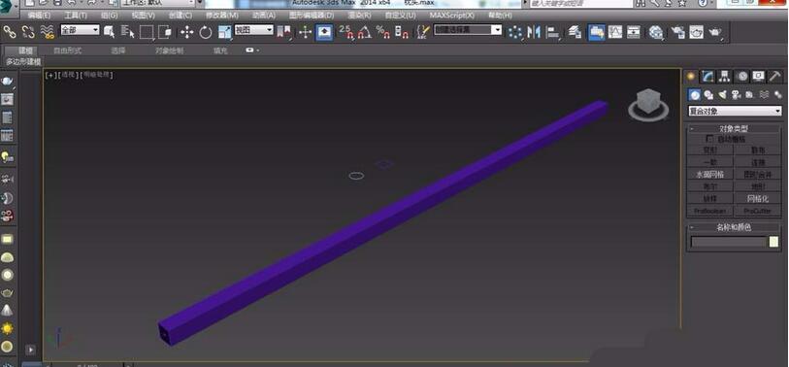
Task: Click the object color swatch
Action: [x=773, y=242]
